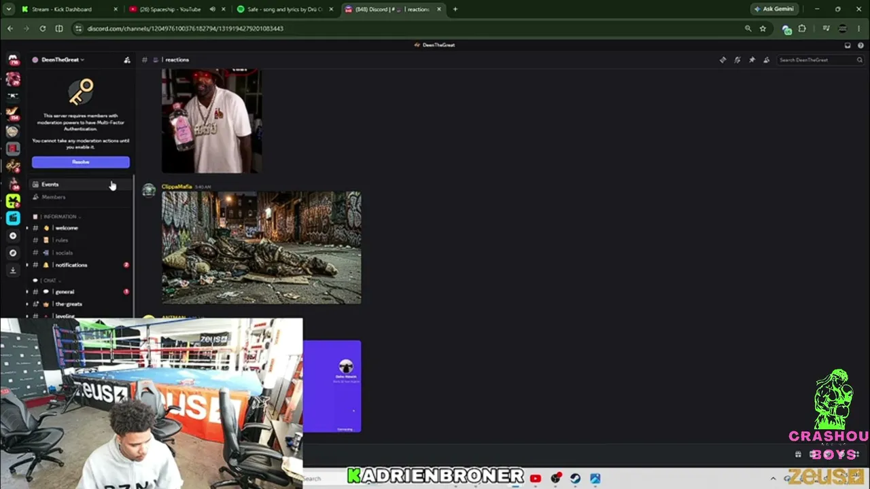Show pinned messages in reactions channel
The width and height of the screenshot is (870, 489).
click(x=752, y=60)
